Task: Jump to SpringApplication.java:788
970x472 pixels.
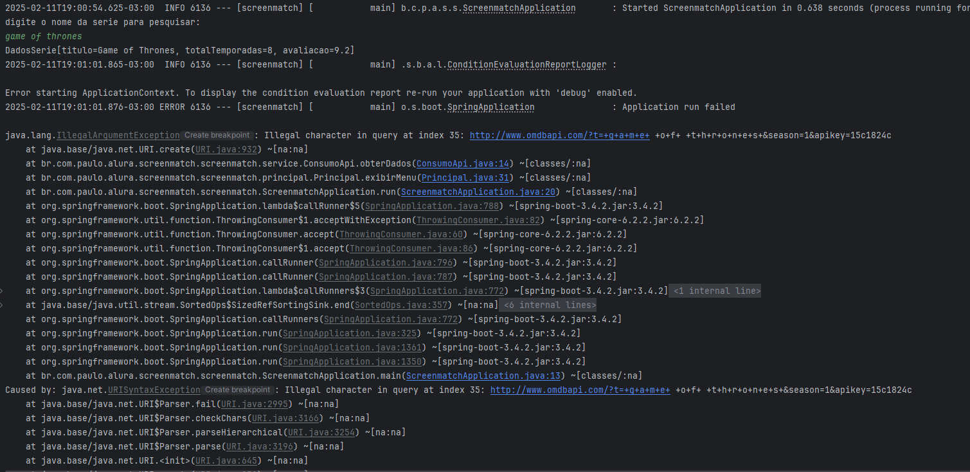Action: pyautogui.click(x=432, y=206)
